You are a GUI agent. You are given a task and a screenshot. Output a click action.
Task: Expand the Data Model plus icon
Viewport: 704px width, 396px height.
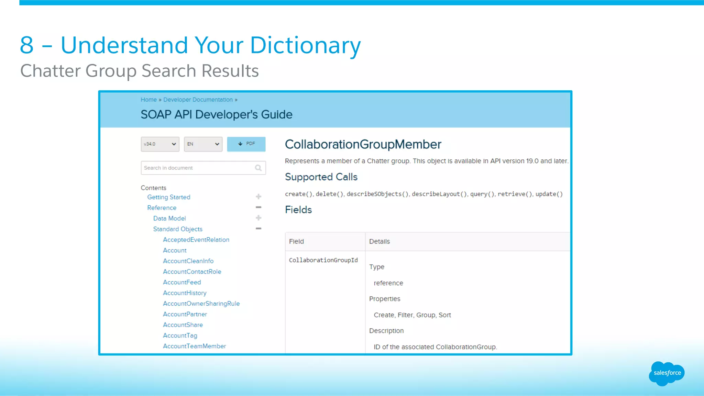(258, 218)
